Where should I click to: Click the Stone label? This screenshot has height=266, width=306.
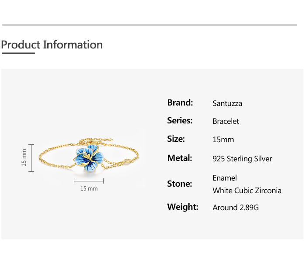(x=180, y=184)
